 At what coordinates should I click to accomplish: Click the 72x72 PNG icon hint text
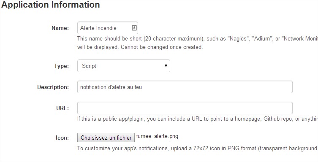198,148
